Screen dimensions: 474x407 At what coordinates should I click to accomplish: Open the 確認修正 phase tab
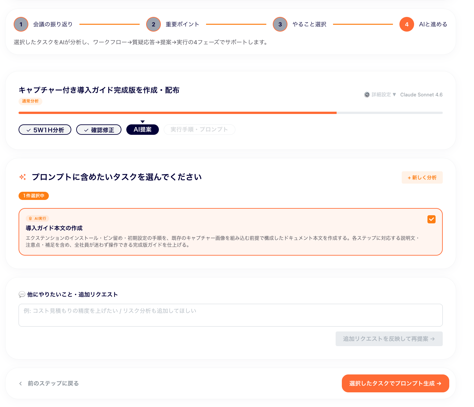pyautogui.click(x=99, y=130)
